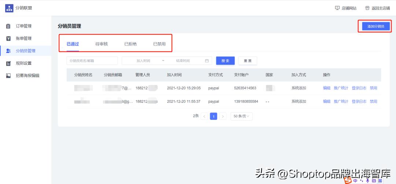Open the date range calendar icon

click(207, 60)
